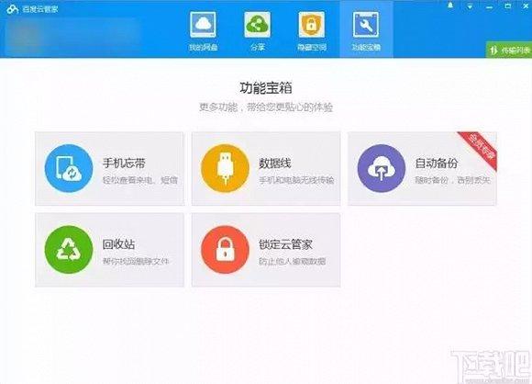Select the 隐藏空间 lock shield icon
Screen dimensions: 532x384
(312, 25)
